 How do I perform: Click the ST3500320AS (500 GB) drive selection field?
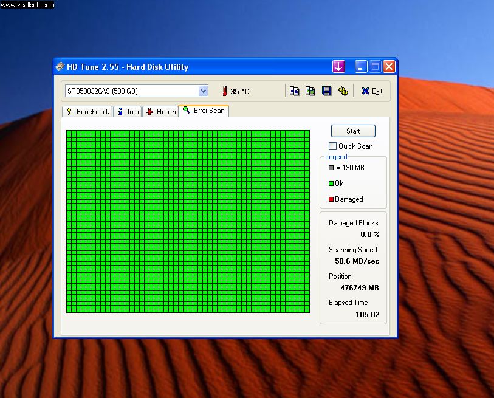click(x=137, y=91)
